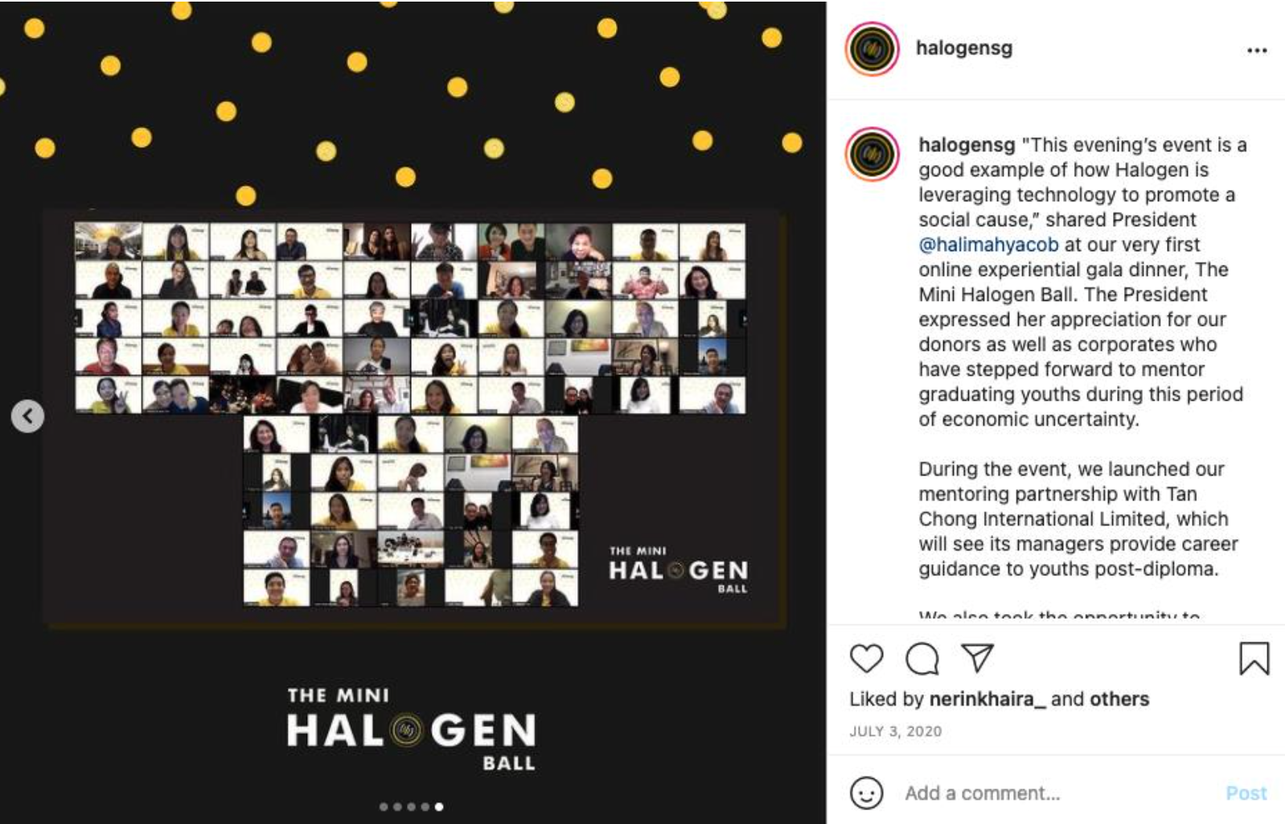Click halogensg avatar beside the caption
Viewport: 1285px width, 824px height.
(x=872, y=154)
